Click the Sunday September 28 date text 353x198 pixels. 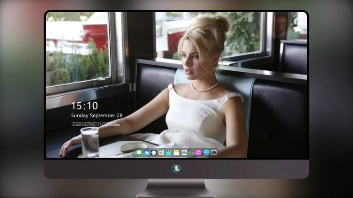(x=97, y=115)
